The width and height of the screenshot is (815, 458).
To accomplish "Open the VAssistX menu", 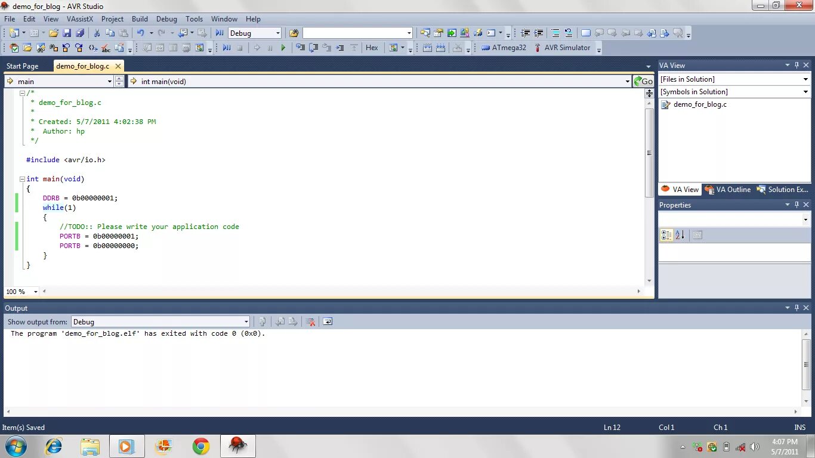I will tap(80, 19).
